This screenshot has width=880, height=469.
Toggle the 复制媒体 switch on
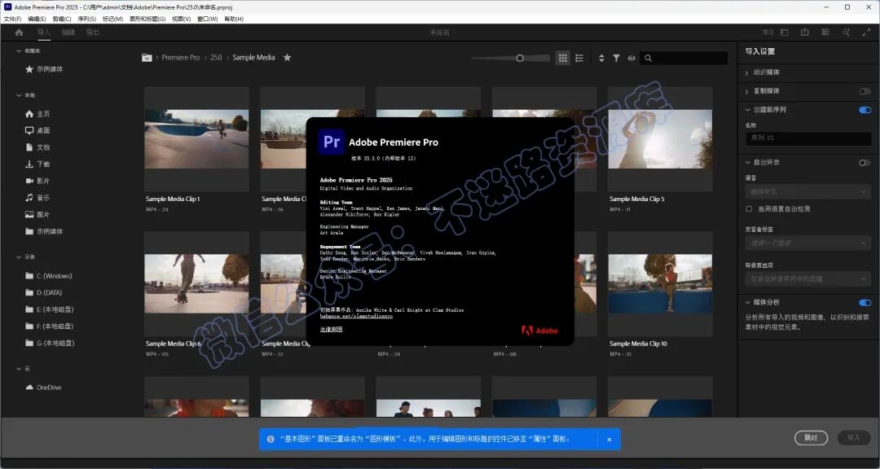[865, 91]
